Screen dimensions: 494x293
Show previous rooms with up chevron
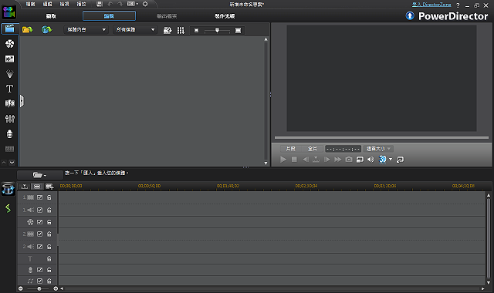4,163
